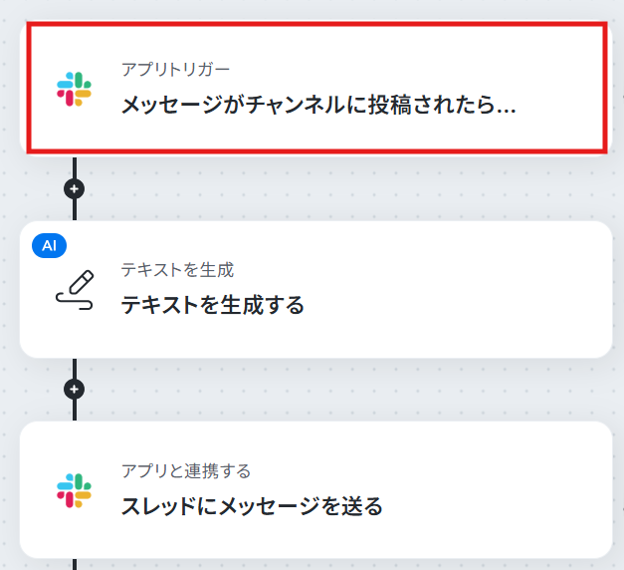Screen dimensions: 624x570
Task: Click connector line just under the text generation card
Action: click(x=75, y=369)
